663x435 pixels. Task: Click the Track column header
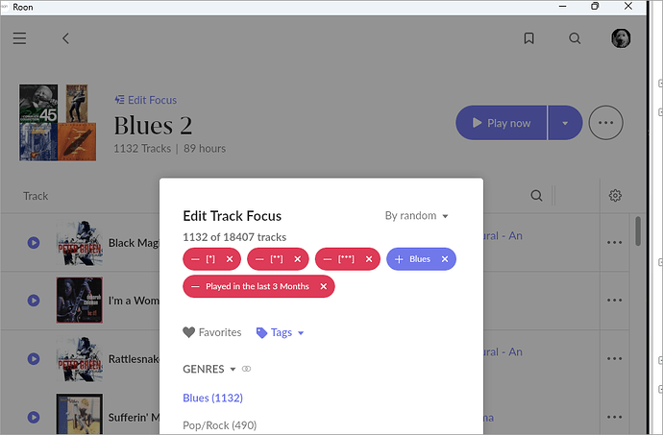36,196
